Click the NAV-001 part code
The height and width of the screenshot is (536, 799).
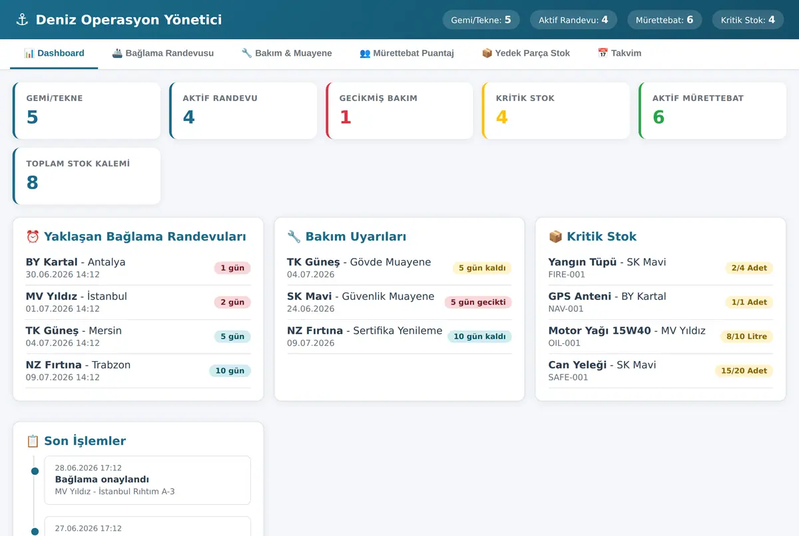pos(566,309)
